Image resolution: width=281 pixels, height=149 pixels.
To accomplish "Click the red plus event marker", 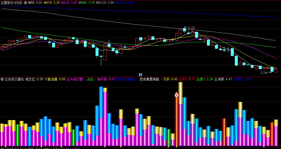I will 177,95.
